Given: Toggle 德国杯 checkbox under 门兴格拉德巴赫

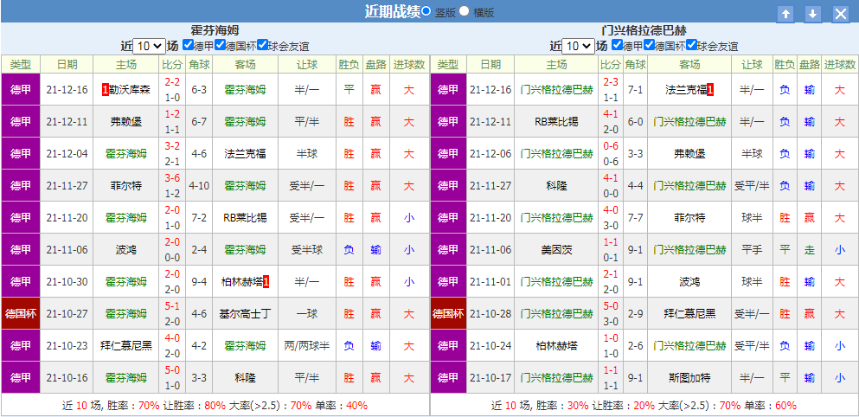Looking at the screenshot, I should point(649,45).
